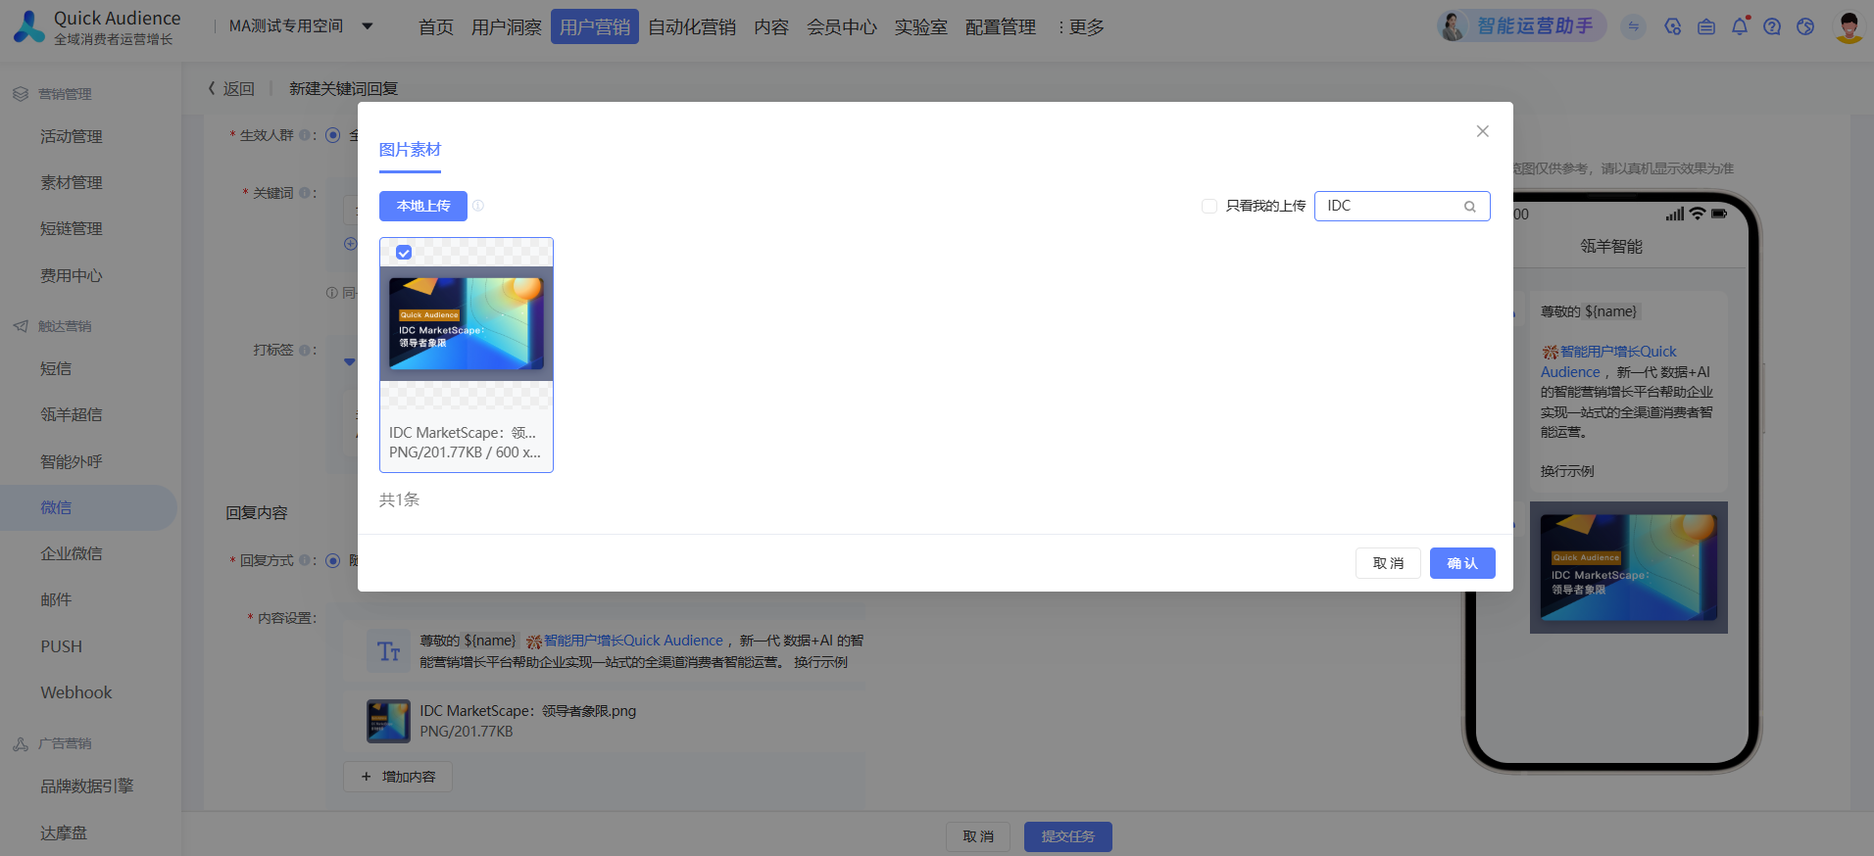
Task: Open 活动管理 in sidebar
Action: coord(72,136)
